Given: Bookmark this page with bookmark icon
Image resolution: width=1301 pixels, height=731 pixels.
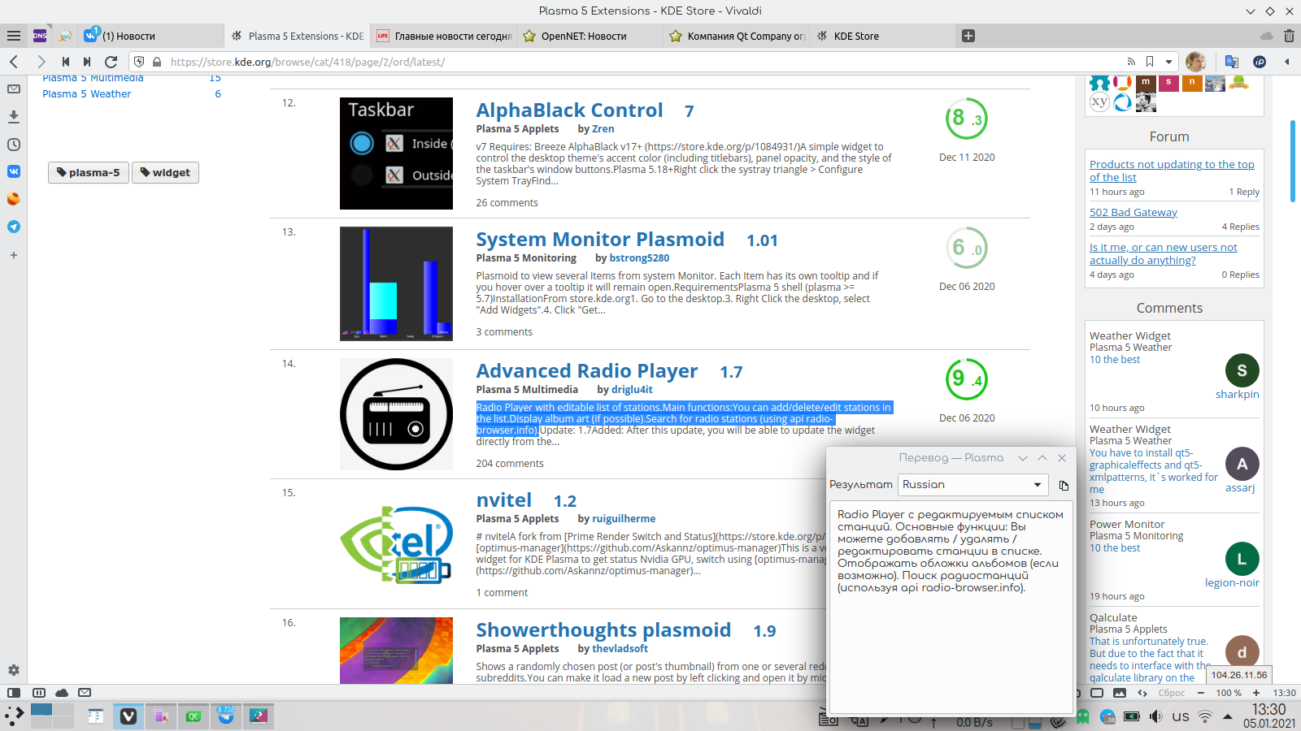Looking at the screenshot, I should tap(1150, 62).
